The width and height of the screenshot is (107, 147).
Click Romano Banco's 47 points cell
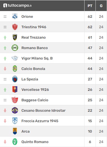tap(90, 48)
